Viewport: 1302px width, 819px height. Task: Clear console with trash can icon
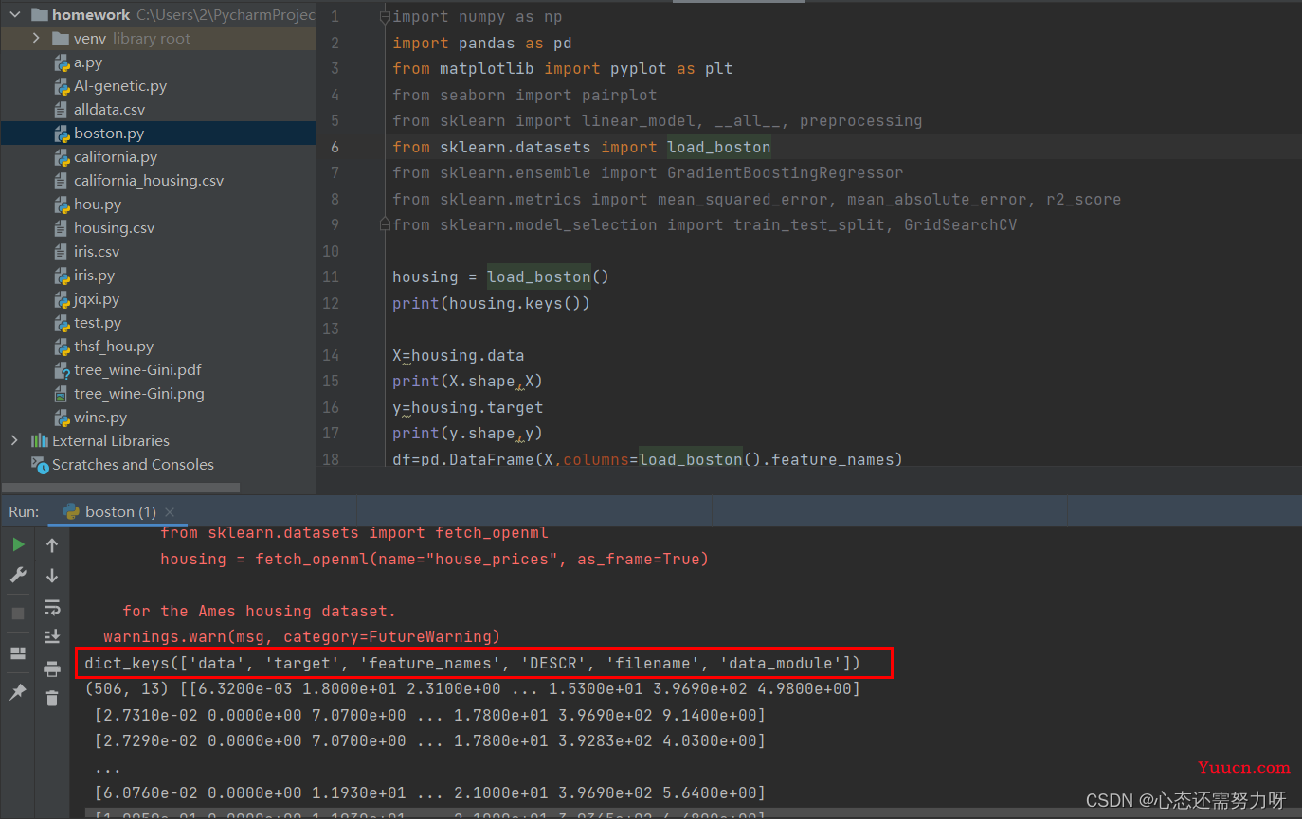point(52,698)
